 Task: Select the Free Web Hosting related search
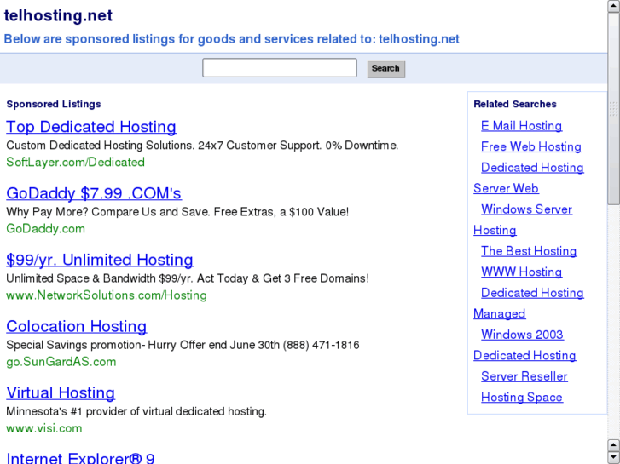pos(531,146)
